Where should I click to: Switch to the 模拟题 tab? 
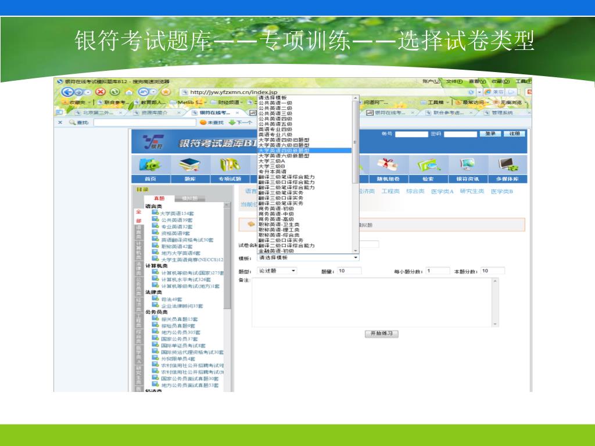[x=190, y=199]
